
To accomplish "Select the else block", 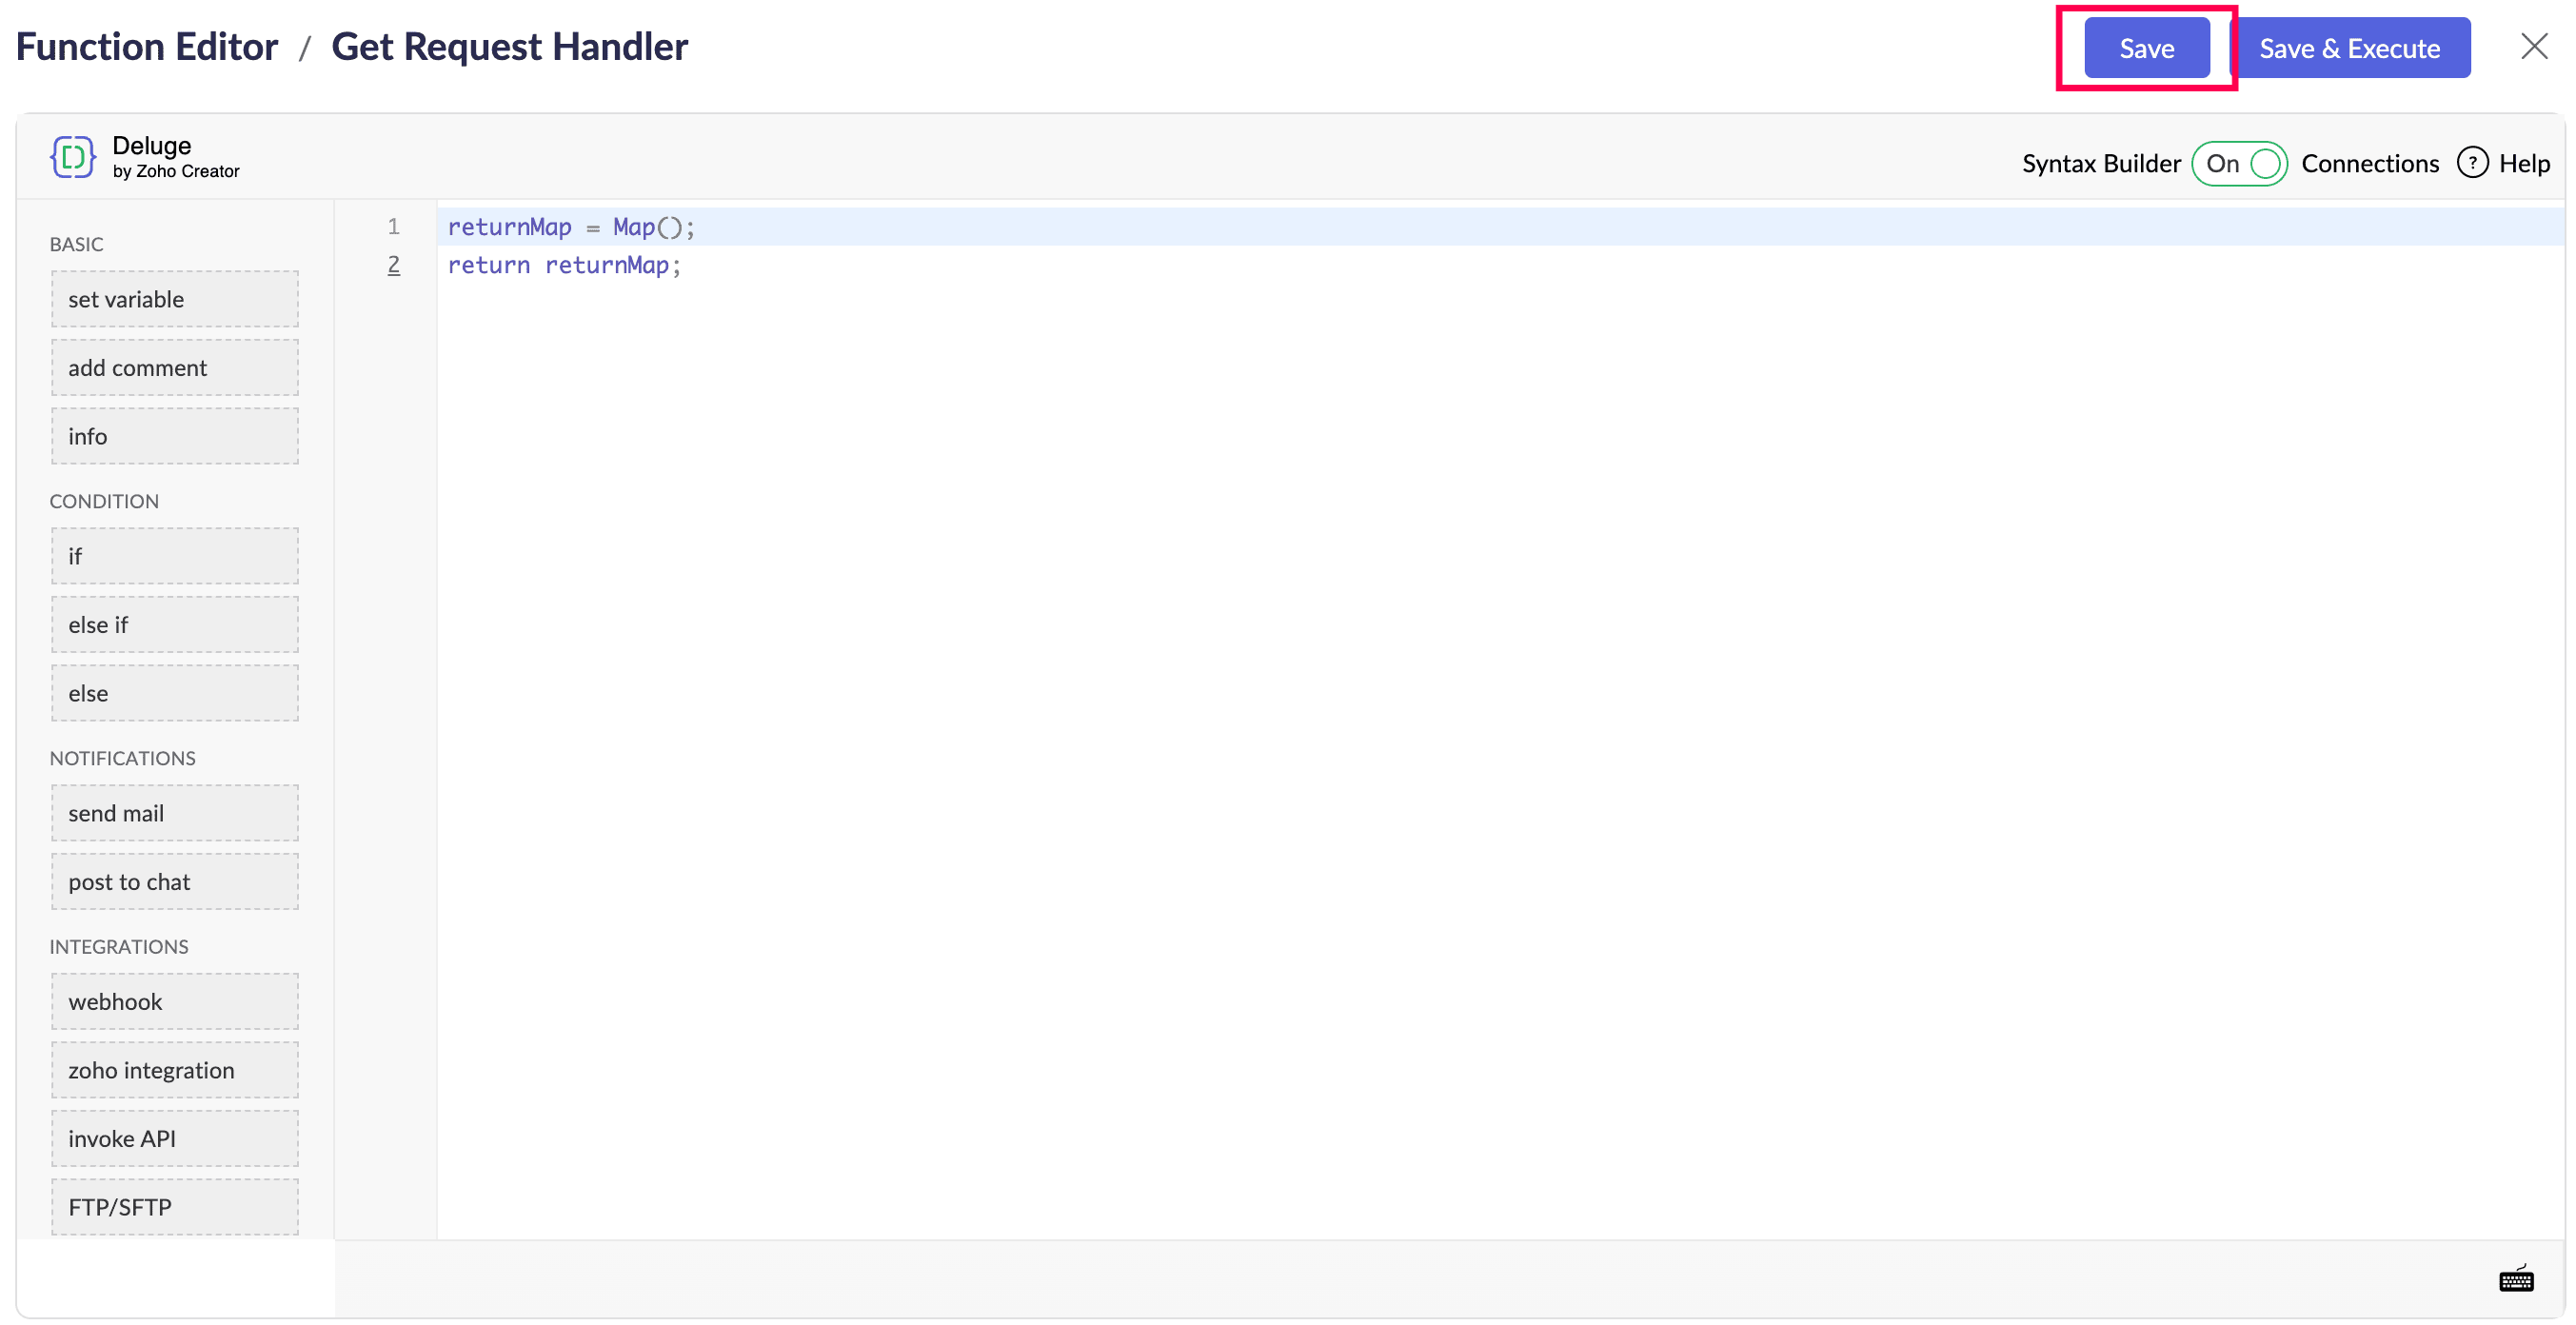I will [175, 693].
